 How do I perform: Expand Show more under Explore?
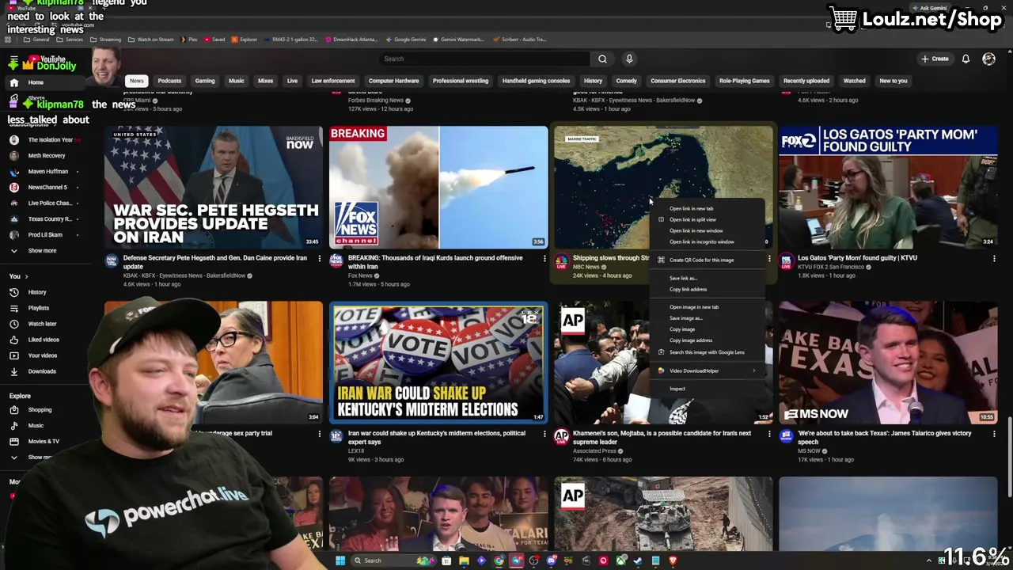pos(38,458)
